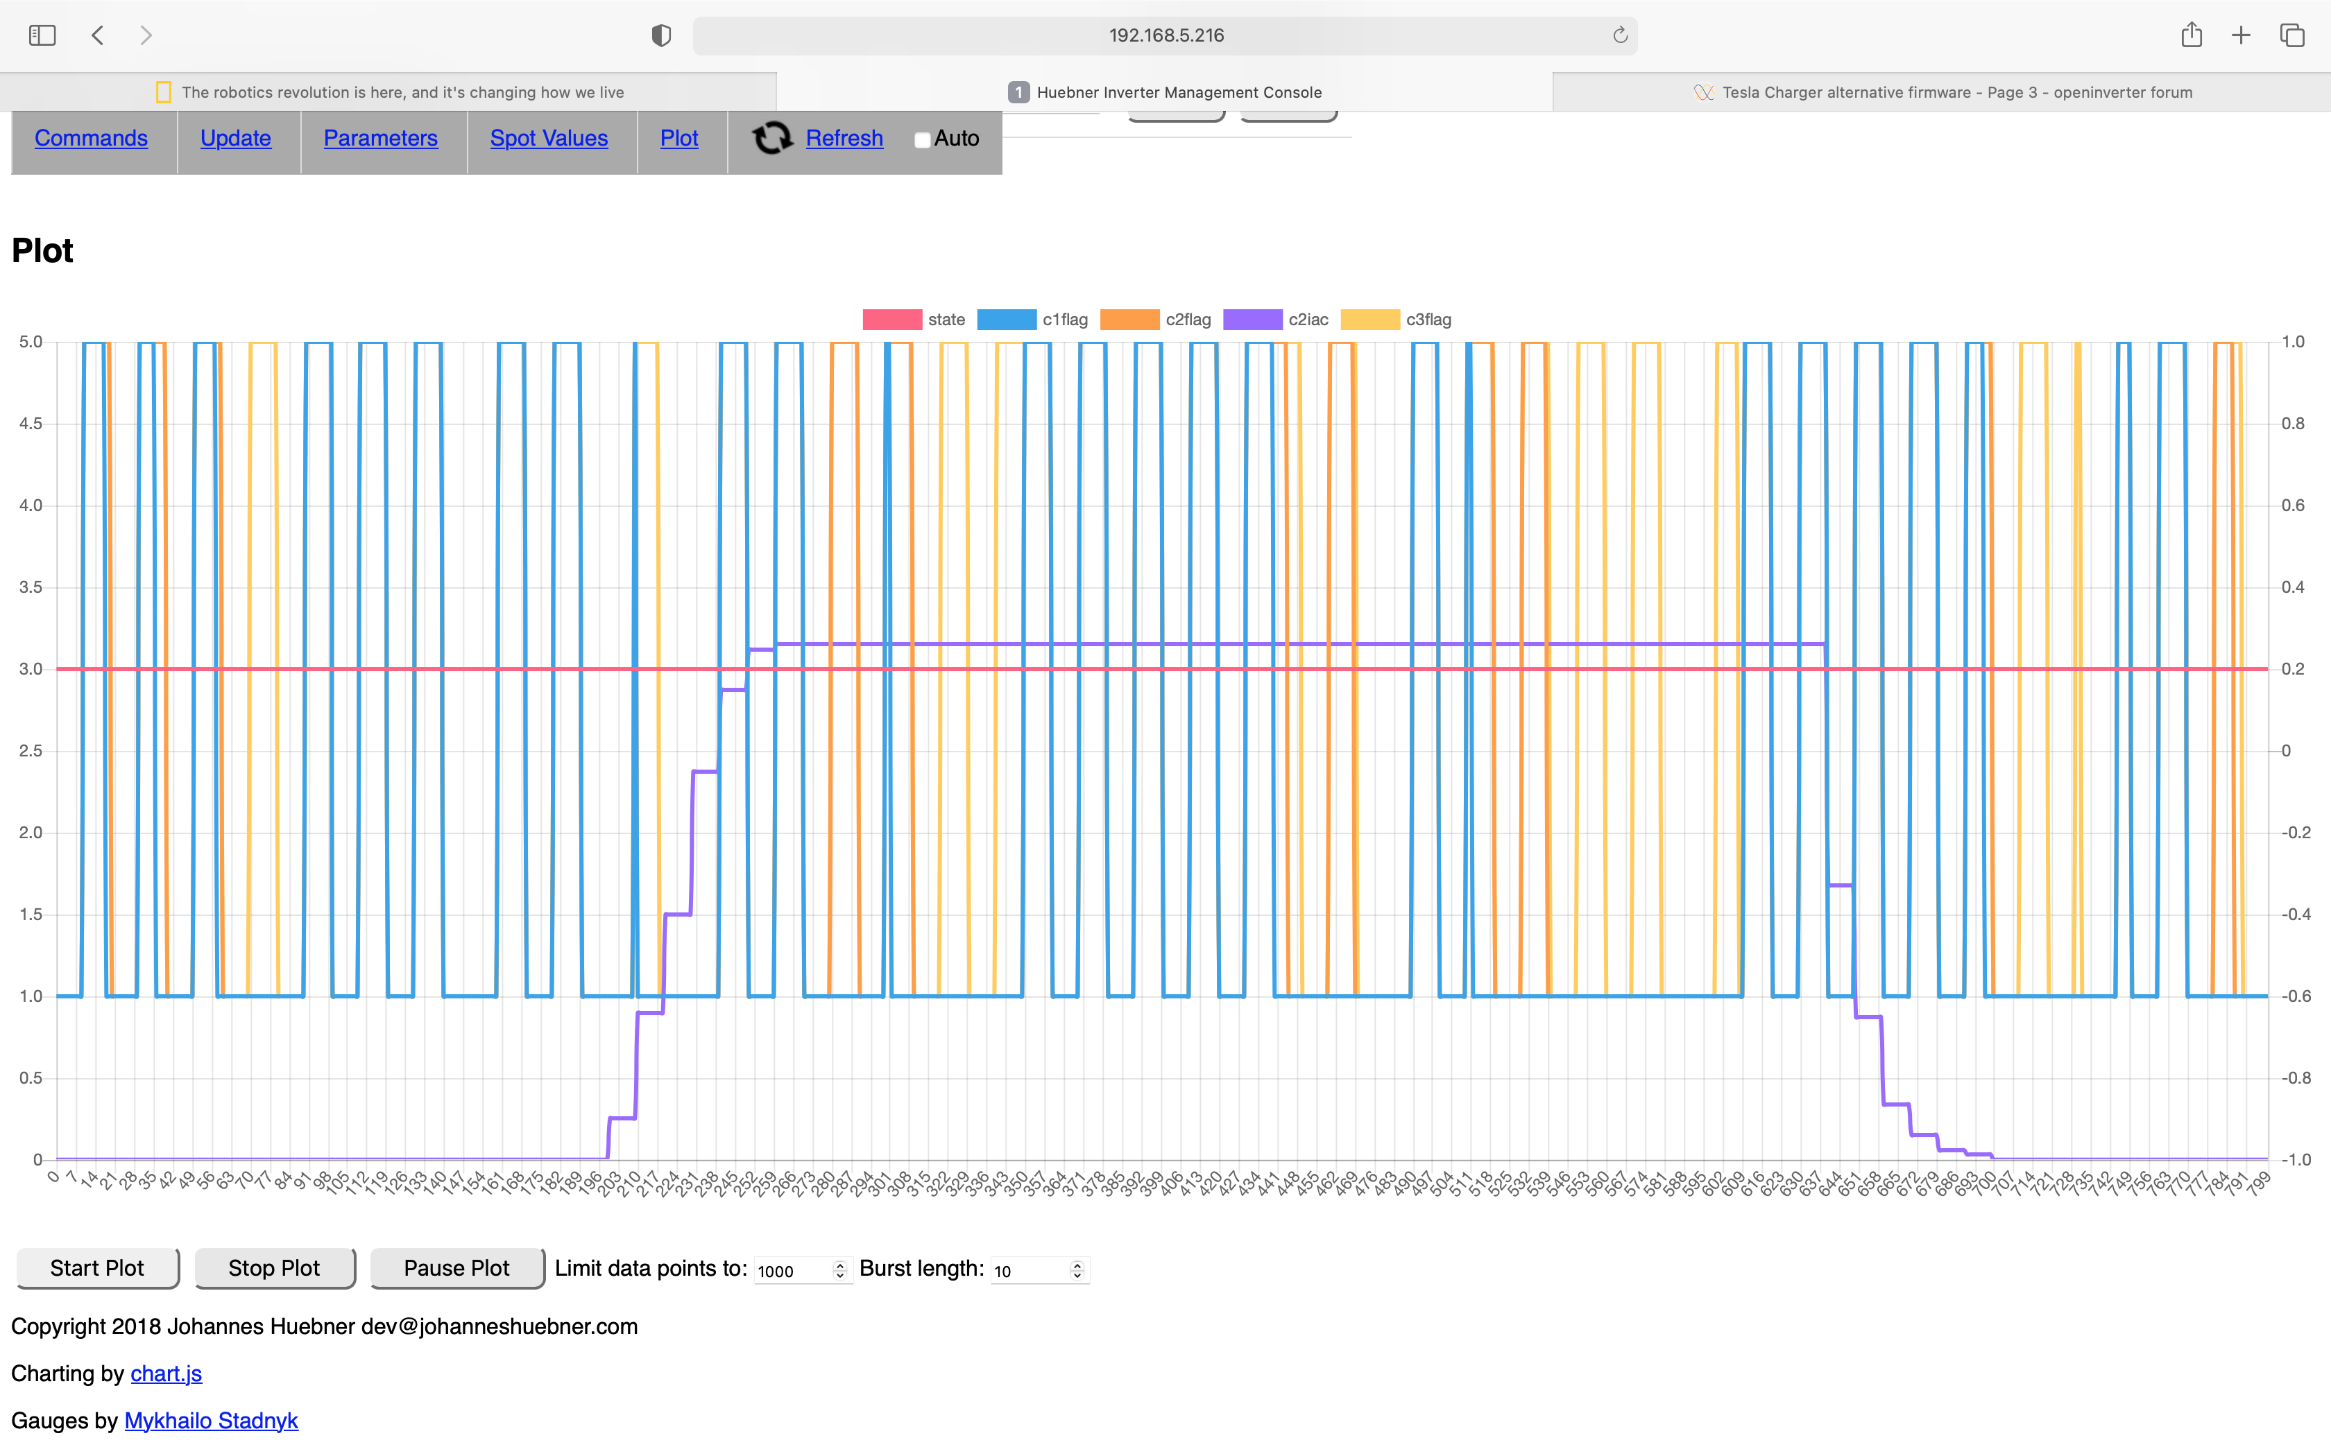Image resolution: width=2331 pixels, height=1456 pixels.
Task: Open a new tab with plus icon
Action: 2242,35
